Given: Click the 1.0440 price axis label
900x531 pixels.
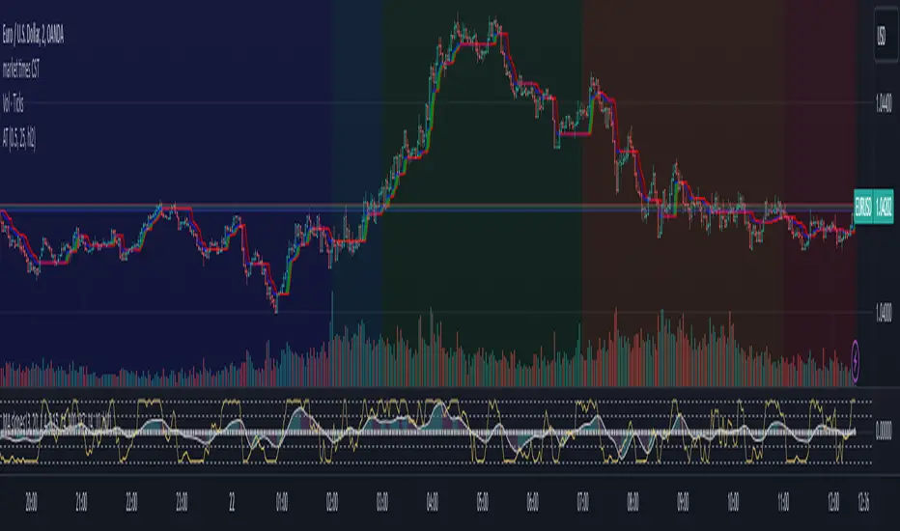Looking at the screenshot, I should [x=884, y=103].
